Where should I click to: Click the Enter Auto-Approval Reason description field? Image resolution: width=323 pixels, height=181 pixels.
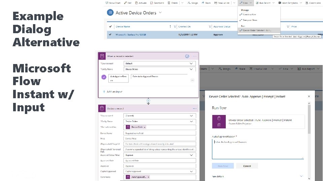(x=159, y=76)
